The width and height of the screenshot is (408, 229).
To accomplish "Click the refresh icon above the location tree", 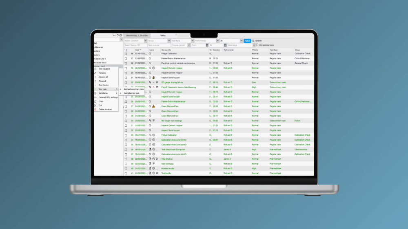I will (118, 35).
